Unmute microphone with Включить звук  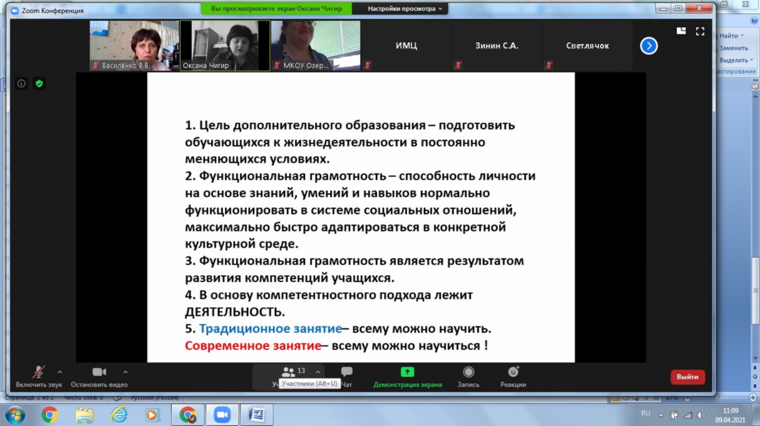pyautogui.click(x=39, y=376)
